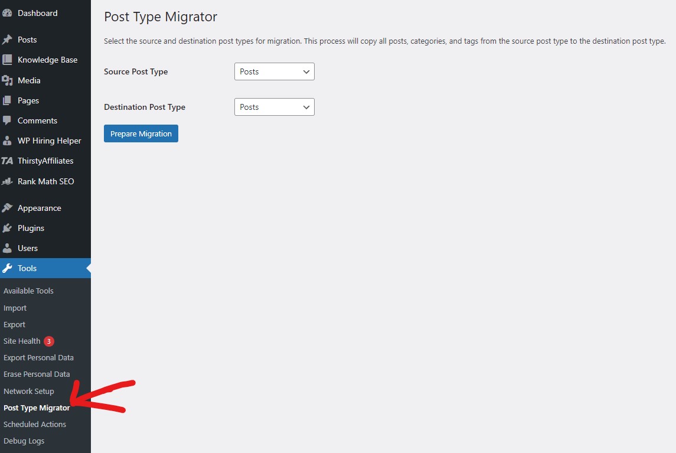The image size is (676, 453).
Task: Open the Debug Logs page
Action: (24, 441)
